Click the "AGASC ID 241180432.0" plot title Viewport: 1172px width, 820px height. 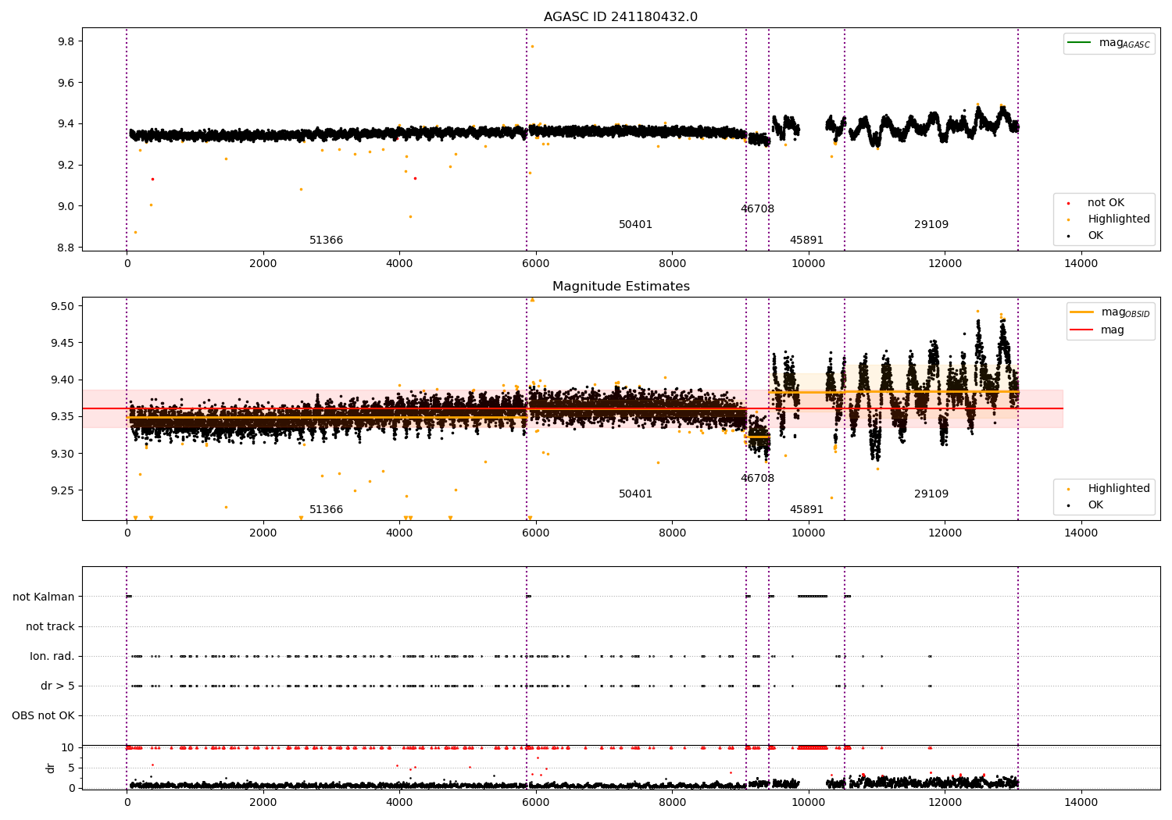[x=620, y=17]
